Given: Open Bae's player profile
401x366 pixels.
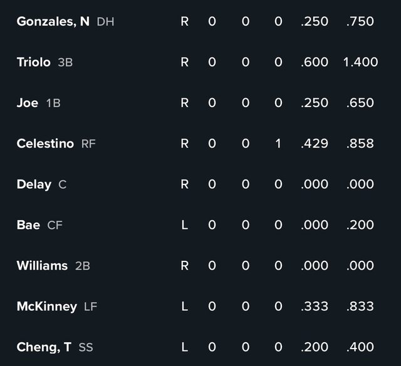Looking at the screenshot, I should [x=28, y=225].
